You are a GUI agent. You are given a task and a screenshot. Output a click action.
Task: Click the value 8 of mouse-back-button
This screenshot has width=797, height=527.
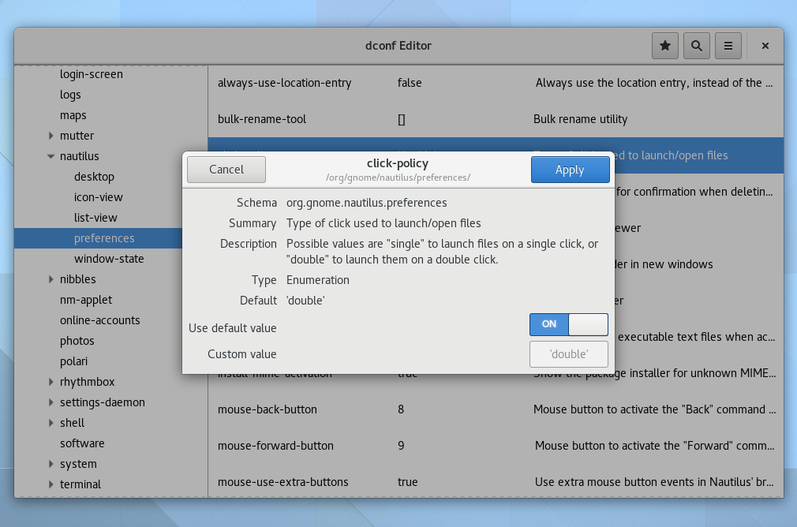coord(401,409)
